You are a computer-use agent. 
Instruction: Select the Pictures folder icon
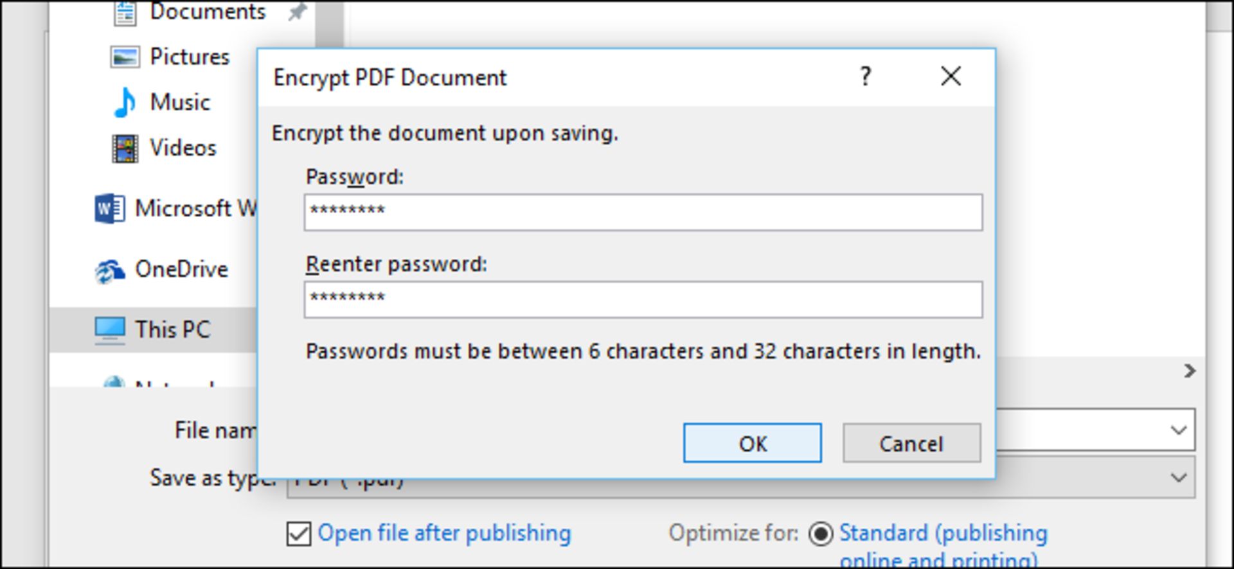(x=124, y=57)
